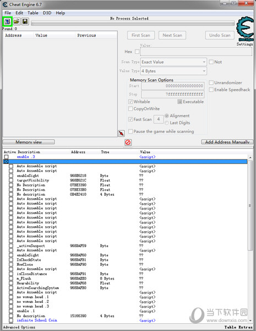Click the results Value column header

[x=55, y=35]
